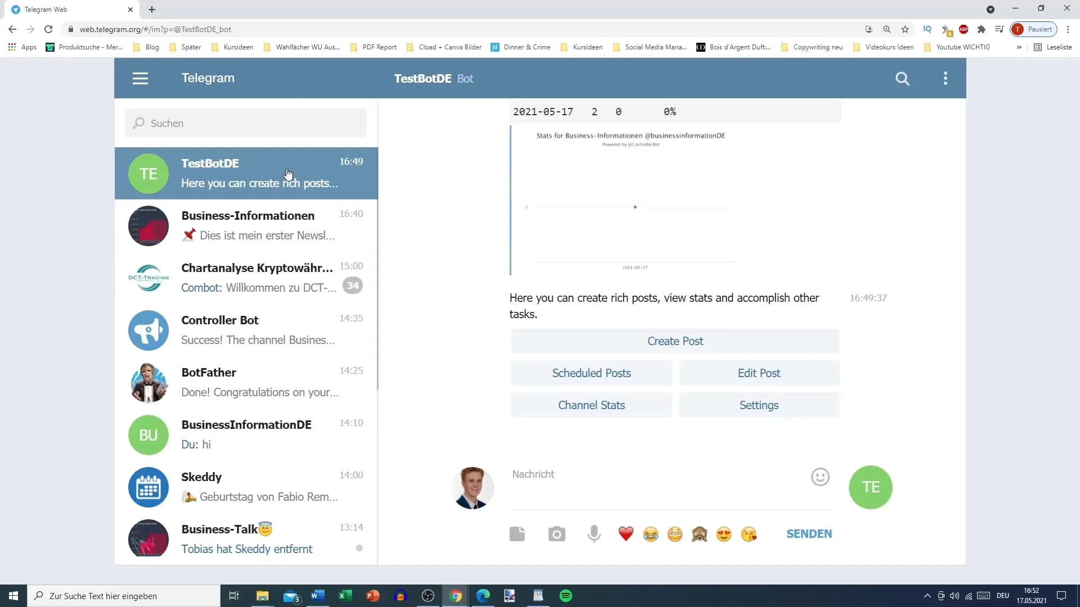Viewport: 1080px width, 607px height.
Task: Open Business-Informationen chat
Action: point(247,225)
